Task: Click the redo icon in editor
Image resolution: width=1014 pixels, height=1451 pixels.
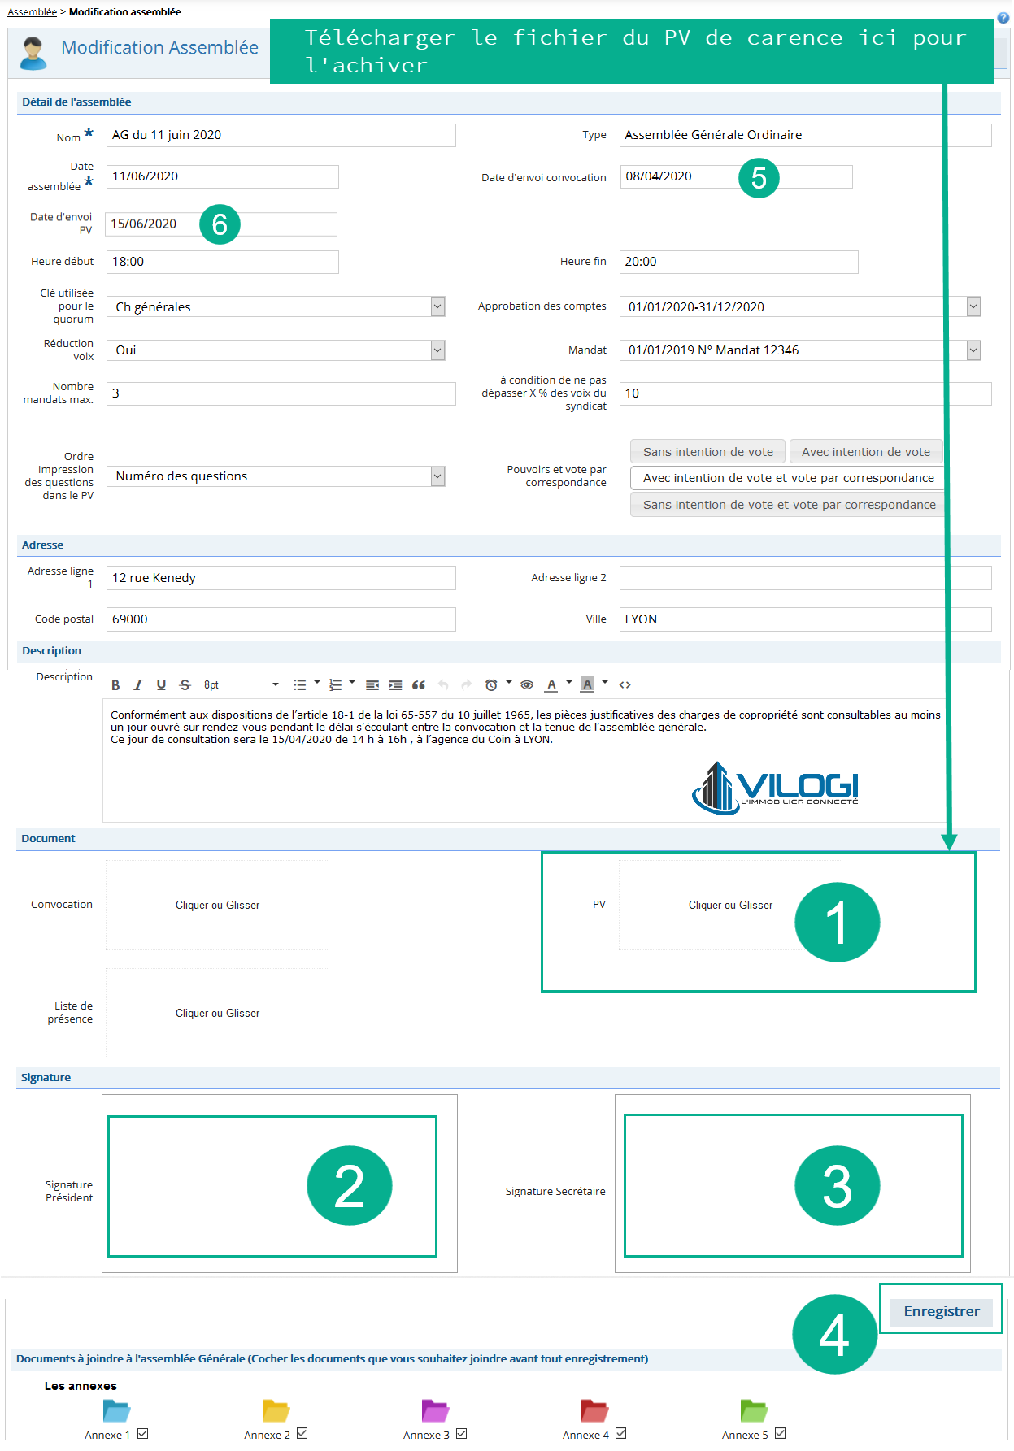Action: [x=466, y=685]
